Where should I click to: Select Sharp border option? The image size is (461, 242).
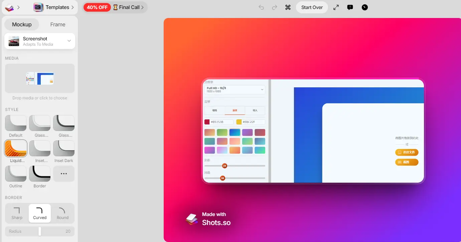[17, 213]
